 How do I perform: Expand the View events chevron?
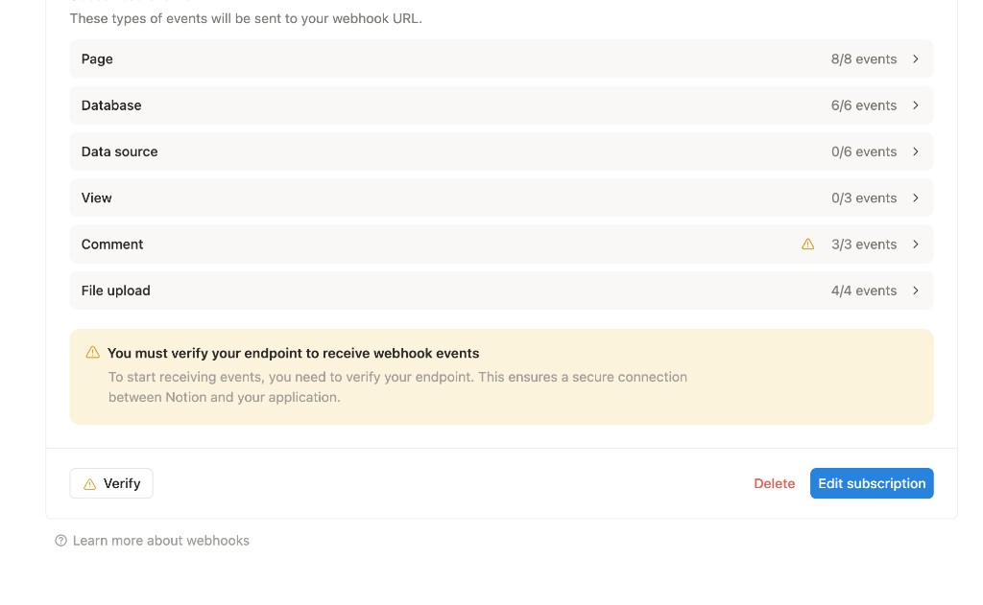[x=915, y=198]
